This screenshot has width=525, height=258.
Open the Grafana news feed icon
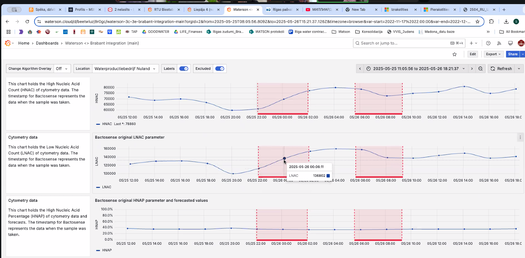point(499,43)
